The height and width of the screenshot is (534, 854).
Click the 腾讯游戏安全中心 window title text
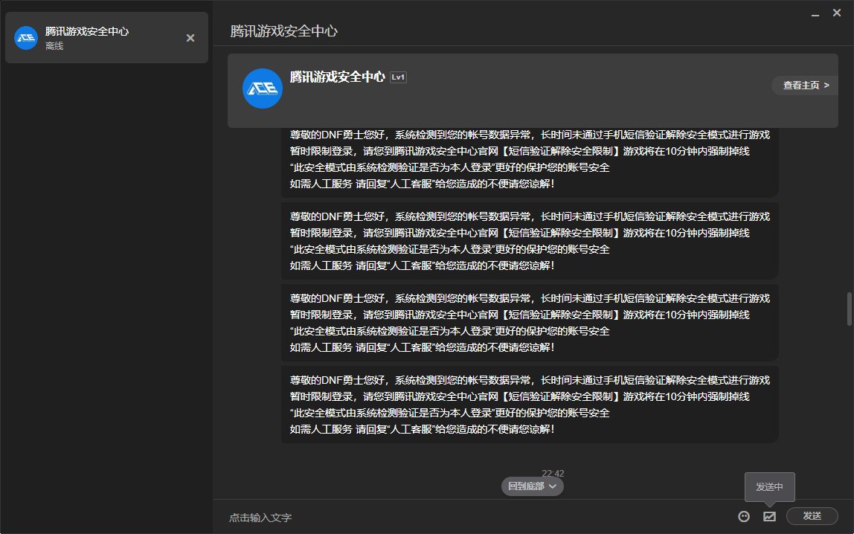tap(283, 31)
